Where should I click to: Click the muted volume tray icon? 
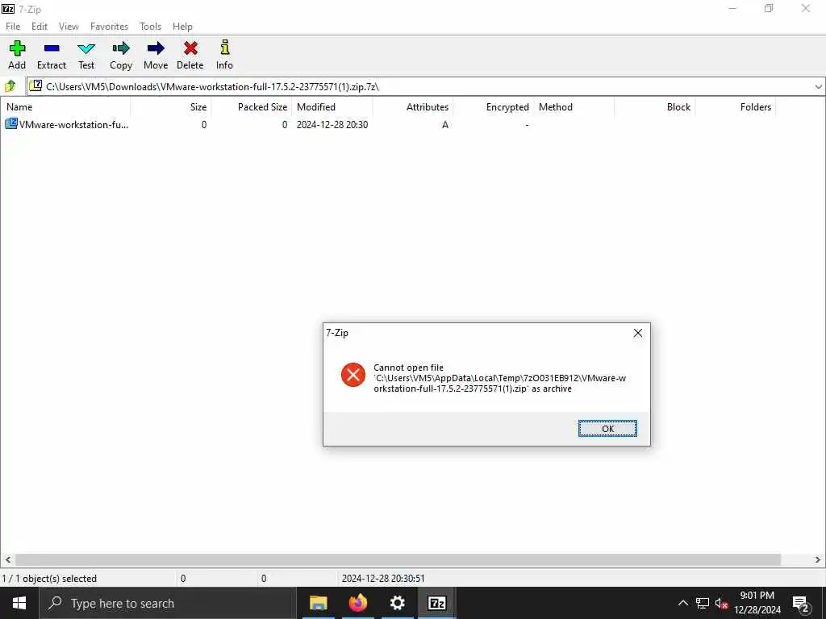[x=721, y=603]
